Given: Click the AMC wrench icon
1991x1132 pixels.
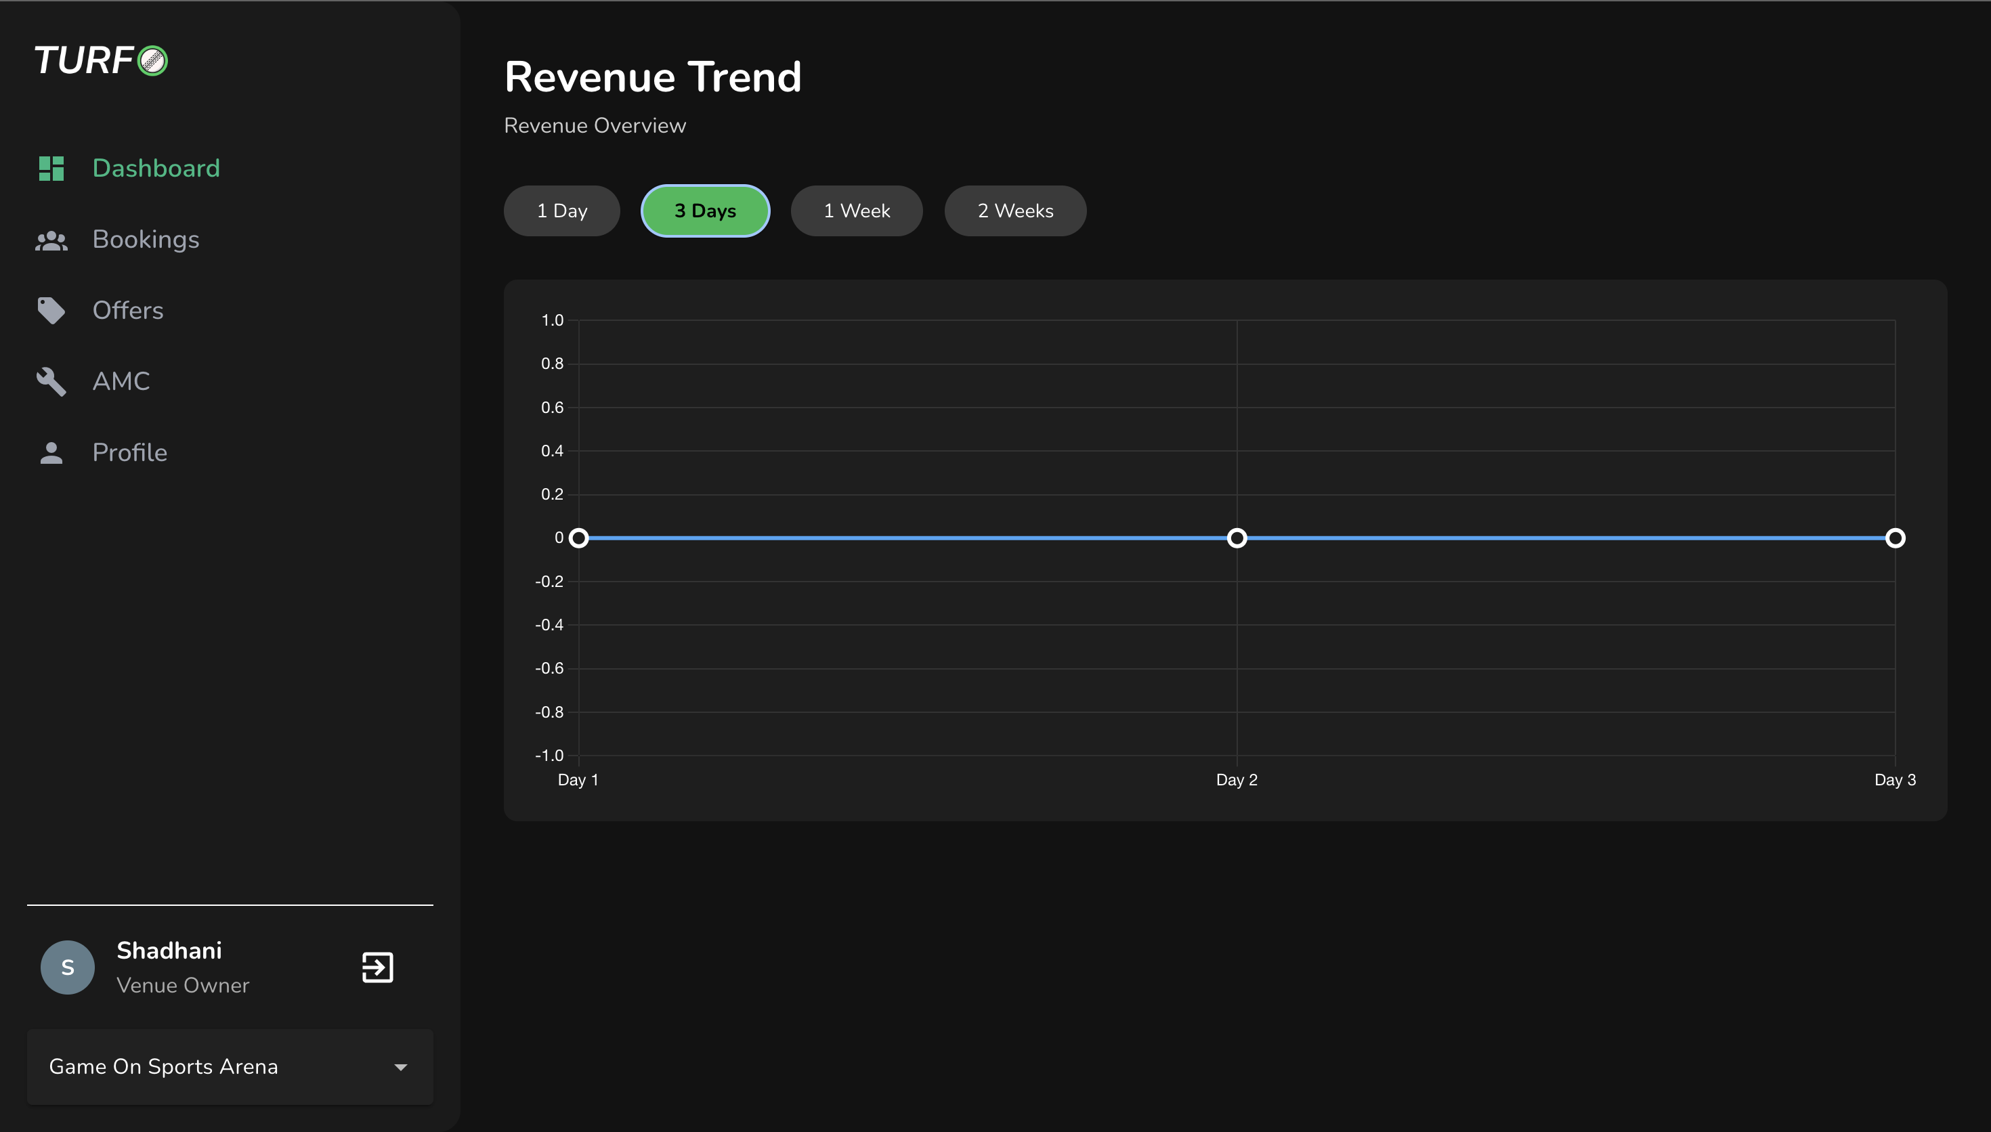Looking at the screenshot, I should click(51, 382).
